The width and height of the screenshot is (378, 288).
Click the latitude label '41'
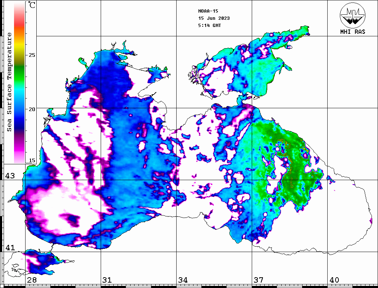pyautogui.click(x=10, y=248)
